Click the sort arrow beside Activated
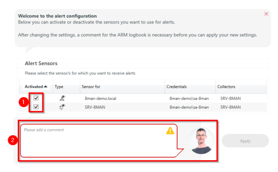Image resolution: width=278 pixels, height=172 pixels. pos(46,86)
